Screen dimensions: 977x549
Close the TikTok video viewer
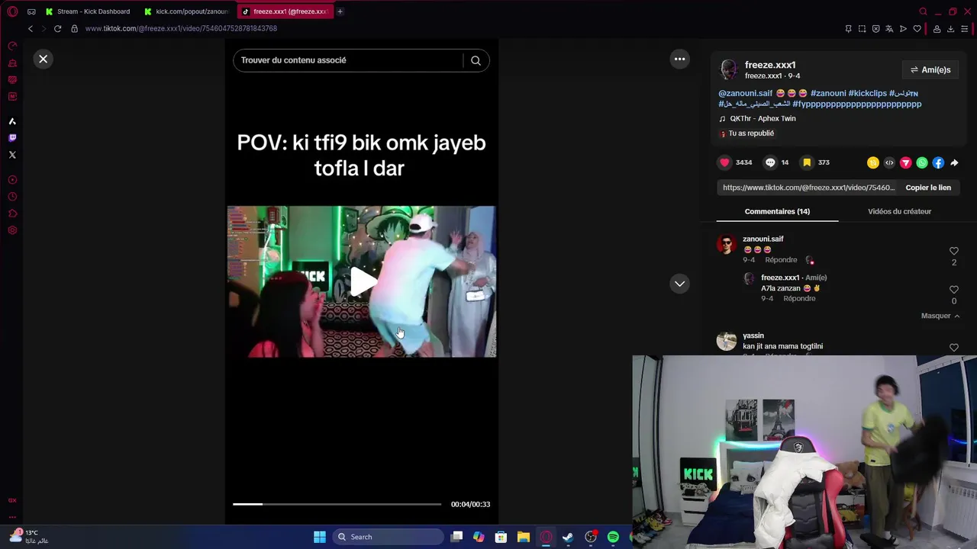pyautogui.click(x=44, y=59)
